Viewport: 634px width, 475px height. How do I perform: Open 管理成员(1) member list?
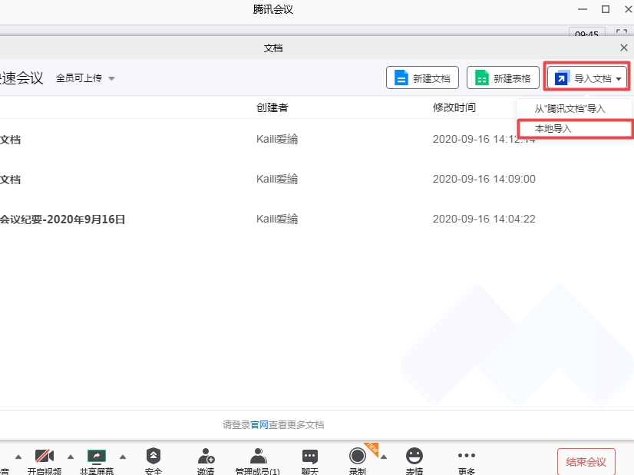(x=258, y=460)
